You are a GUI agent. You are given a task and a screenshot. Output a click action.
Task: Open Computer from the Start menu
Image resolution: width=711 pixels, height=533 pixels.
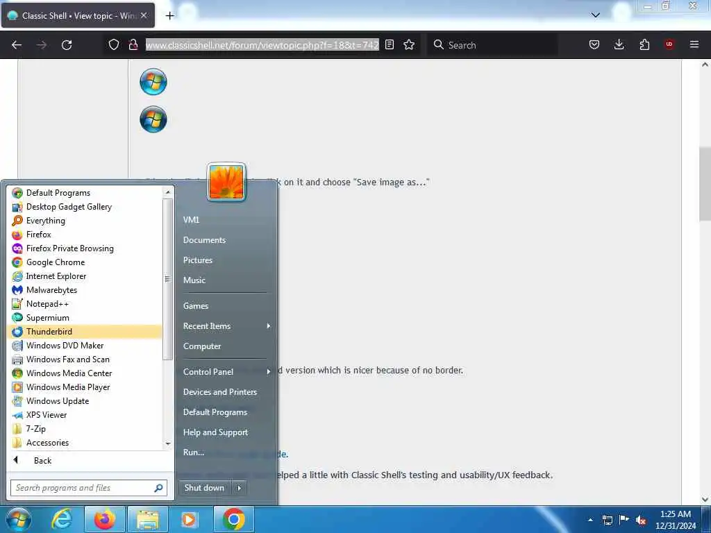point(202,346)
